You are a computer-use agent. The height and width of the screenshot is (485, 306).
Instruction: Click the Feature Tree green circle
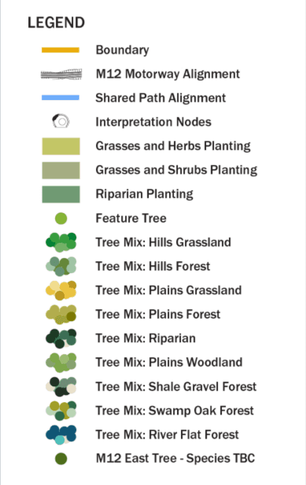click(x=61, y=218)
